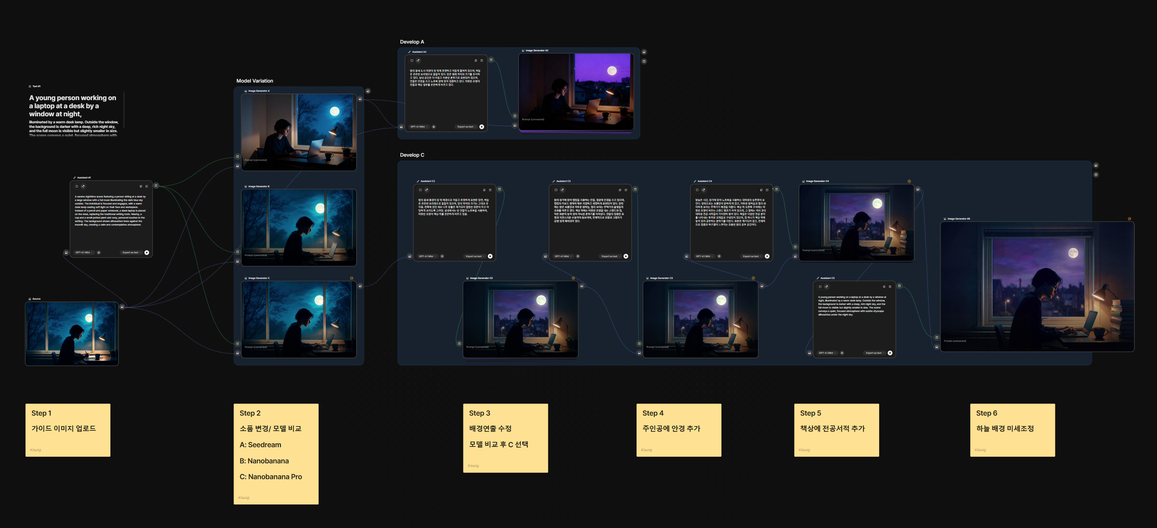
Task: Toggle the sparkle AI mode in Assistant #1
Action: point(83,186)
